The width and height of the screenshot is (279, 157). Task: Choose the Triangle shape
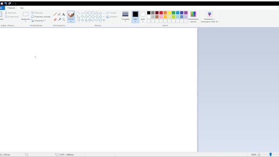click(x=101, y=13)
